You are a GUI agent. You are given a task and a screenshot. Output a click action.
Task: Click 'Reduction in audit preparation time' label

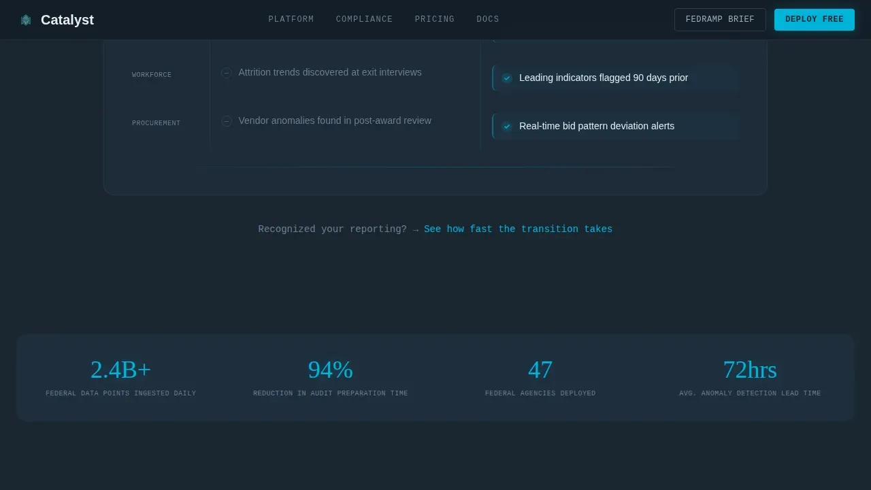point(331,393)
